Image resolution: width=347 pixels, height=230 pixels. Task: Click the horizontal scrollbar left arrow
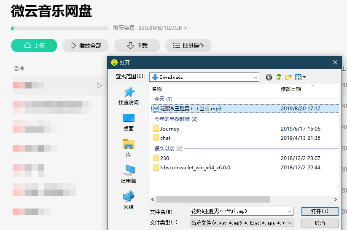click(x=153, y=200)
